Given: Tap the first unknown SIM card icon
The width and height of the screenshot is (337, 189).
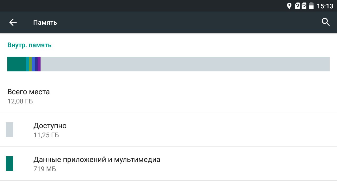Looking at the screenshot, I should 297,6.
